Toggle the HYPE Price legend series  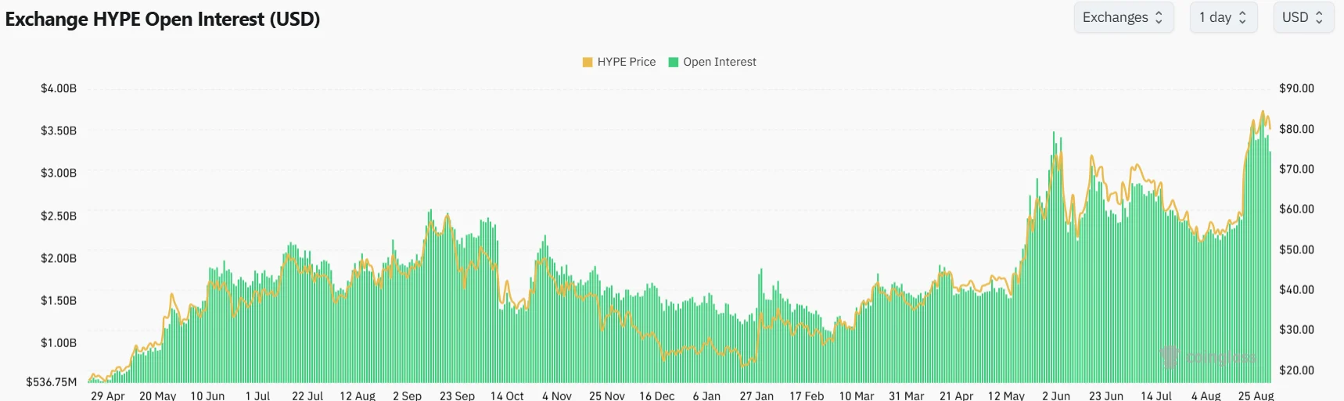[x=619, y=62]
